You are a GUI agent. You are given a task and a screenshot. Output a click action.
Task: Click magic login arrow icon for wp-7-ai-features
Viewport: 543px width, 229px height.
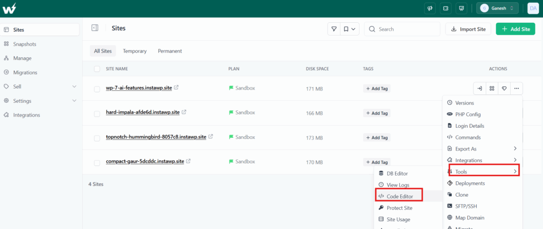pos(479,89)
